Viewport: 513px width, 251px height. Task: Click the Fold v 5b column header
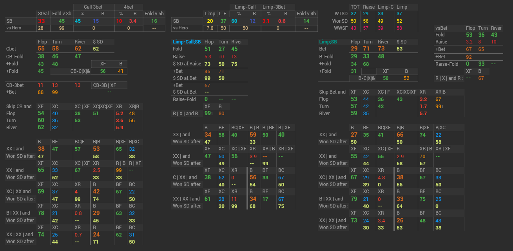coord(154,14)
